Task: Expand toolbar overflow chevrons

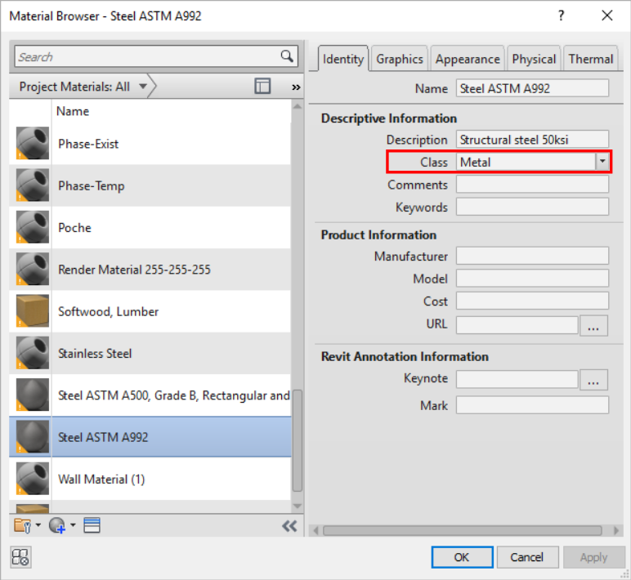Action: (296, 87)
